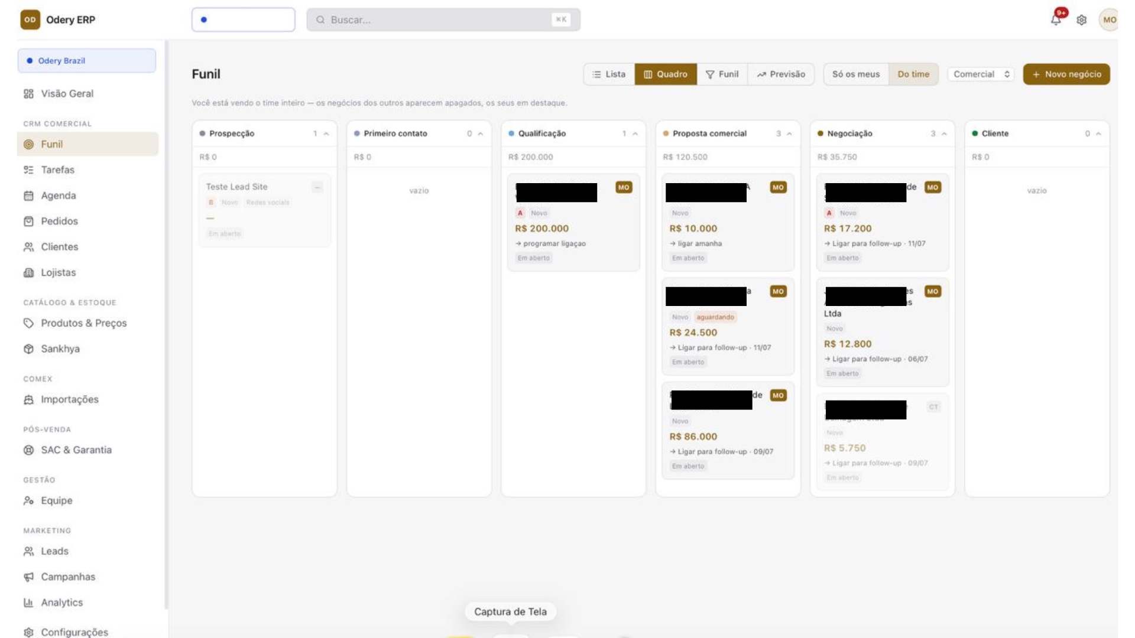
Task: Click Captura de Tela tooltip
Action: pos(510,611)
